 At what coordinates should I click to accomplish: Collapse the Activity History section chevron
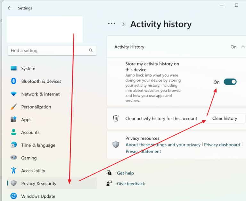243,46
